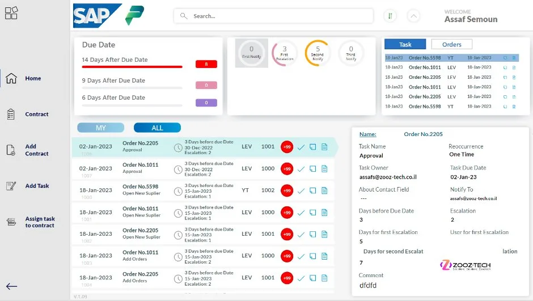Open note icon on Order No.1011 Add Orders row

313,256
